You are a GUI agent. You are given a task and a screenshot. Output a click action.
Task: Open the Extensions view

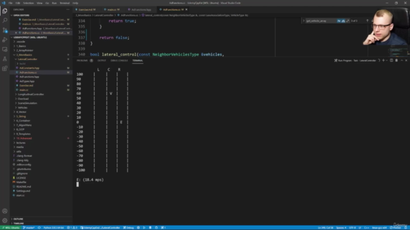(4, 68)
